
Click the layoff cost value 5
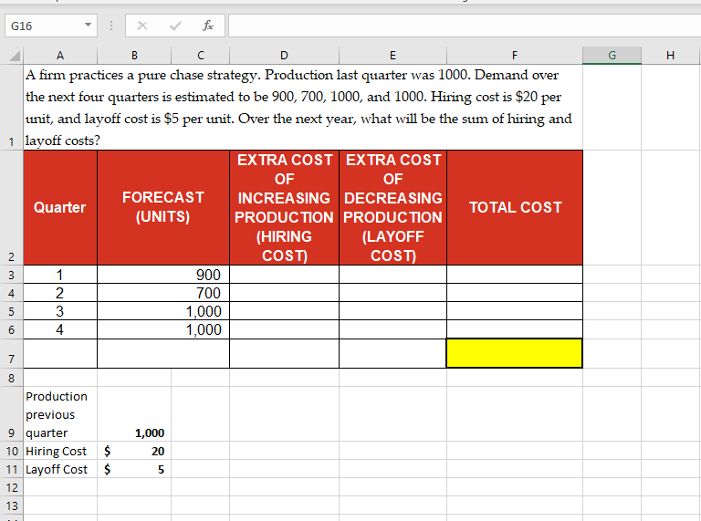coord(134,469)
